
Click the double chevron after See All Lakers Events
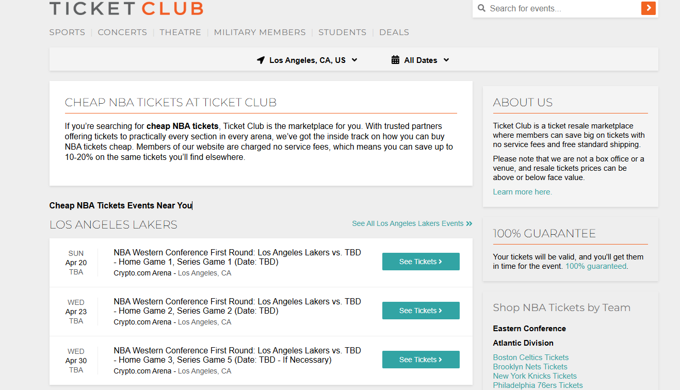coord(469,224)
